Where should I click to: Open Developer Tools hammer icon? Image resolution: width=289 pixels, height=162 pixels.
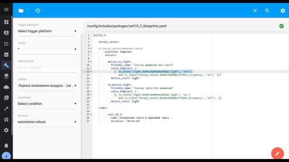click(6, 108)
